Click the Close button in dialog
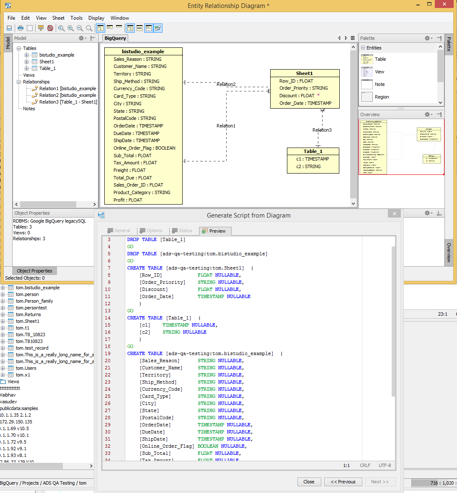The width and height of the screenshot is (457, 493). pos(309,482)
